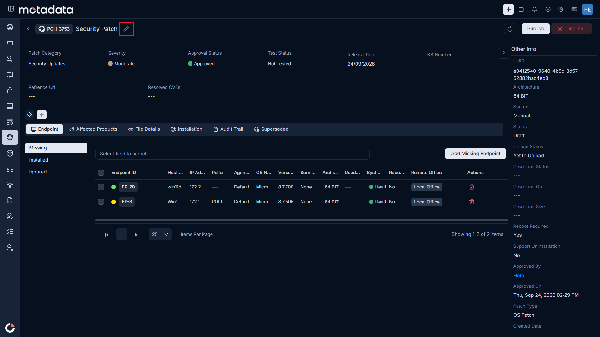Click the horizontal table scrollbar
Image resolution: width=600 pixels, height=337 pixels.
tap(301, 220)
